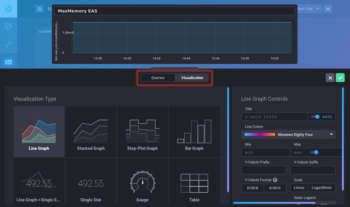Toggle the Max auto switch
Viewport: 350px width, 207px height.
tap(314, 152)
